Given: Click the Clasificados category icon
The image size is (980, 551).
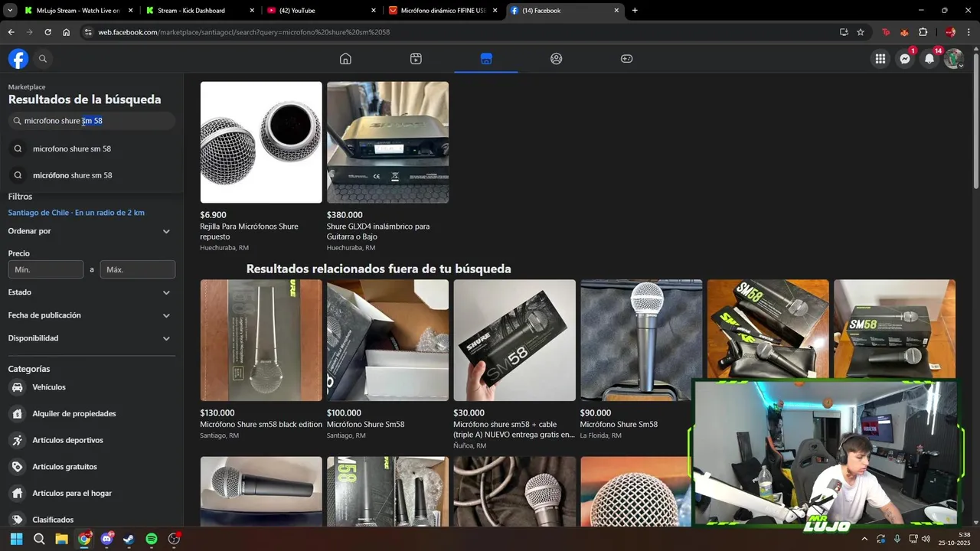Looking at the screenshot, I should pos(18,520).
